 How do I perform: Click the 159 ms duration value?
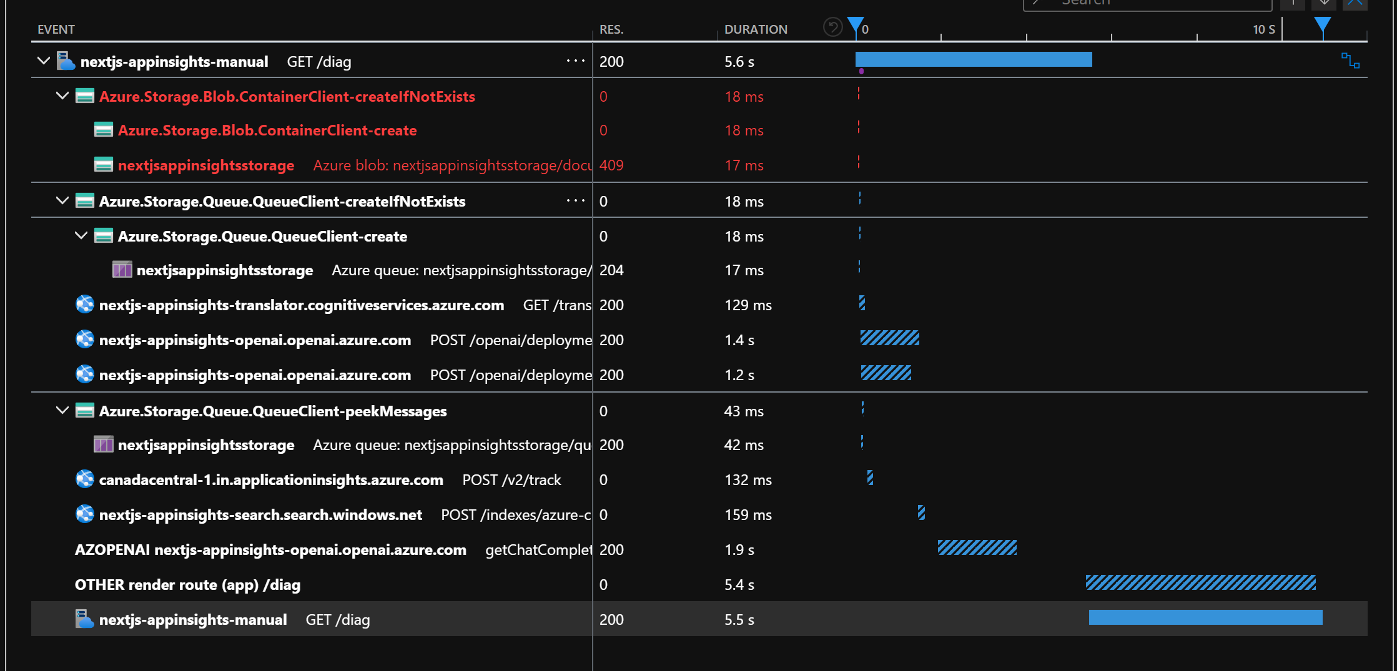(748, 515)
